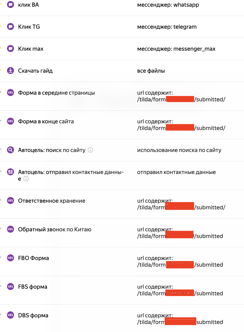Click the URL icon next to FBO Форма

pyautogui.click(x=10, y=258)
